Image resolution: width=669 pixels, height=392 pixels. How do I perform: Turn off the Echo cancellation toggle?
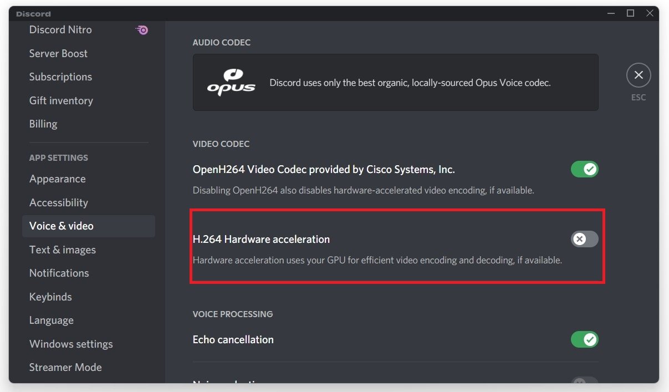[x=585, y=339]
